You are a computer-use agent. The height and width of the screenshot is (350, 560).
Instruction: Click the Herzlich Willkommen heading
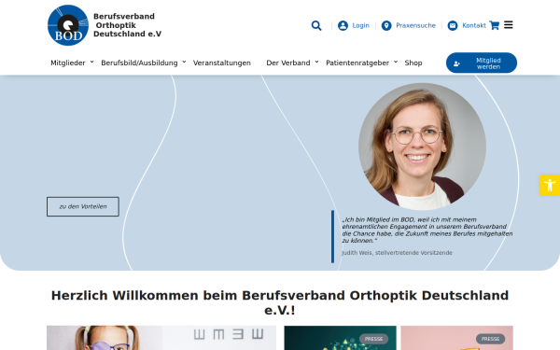click(x=280, y=302)
